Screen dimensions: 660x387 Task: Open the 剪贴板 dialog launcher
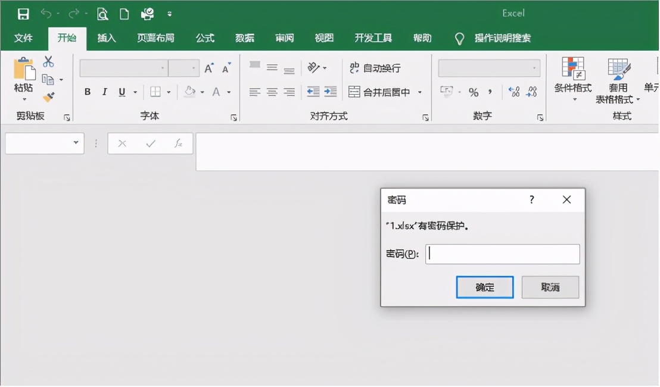tap(67, 118)
